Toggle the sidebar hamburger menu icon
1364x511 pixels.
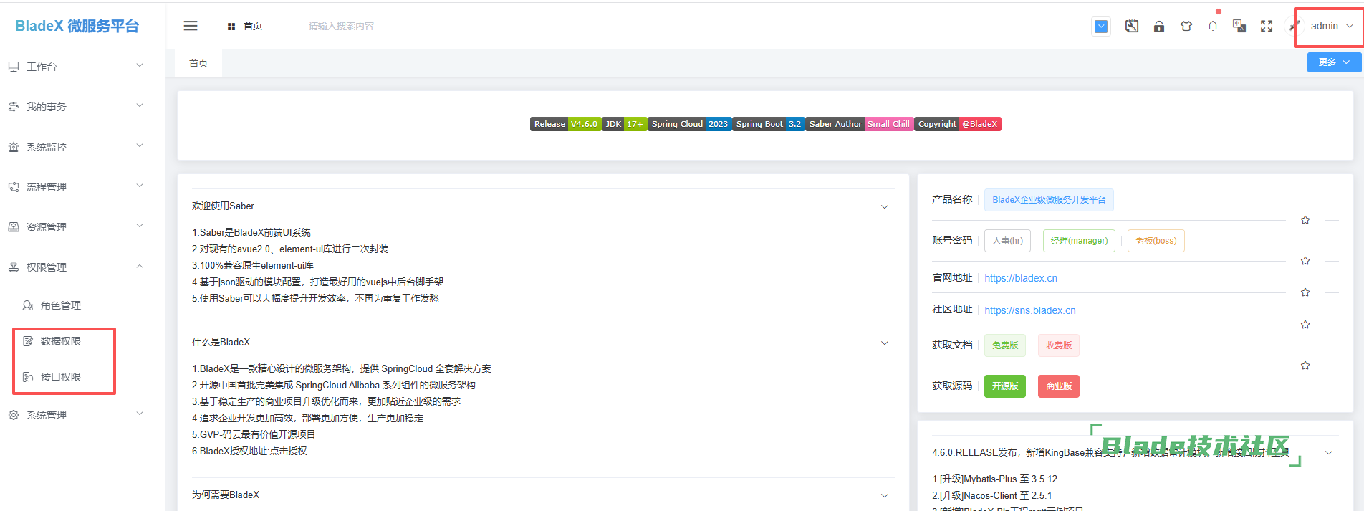[x=191, y=26]
